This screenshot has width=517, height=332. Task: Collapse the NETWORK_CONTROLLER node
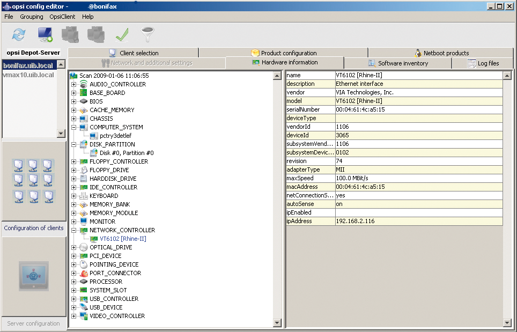tap(74, 230)
